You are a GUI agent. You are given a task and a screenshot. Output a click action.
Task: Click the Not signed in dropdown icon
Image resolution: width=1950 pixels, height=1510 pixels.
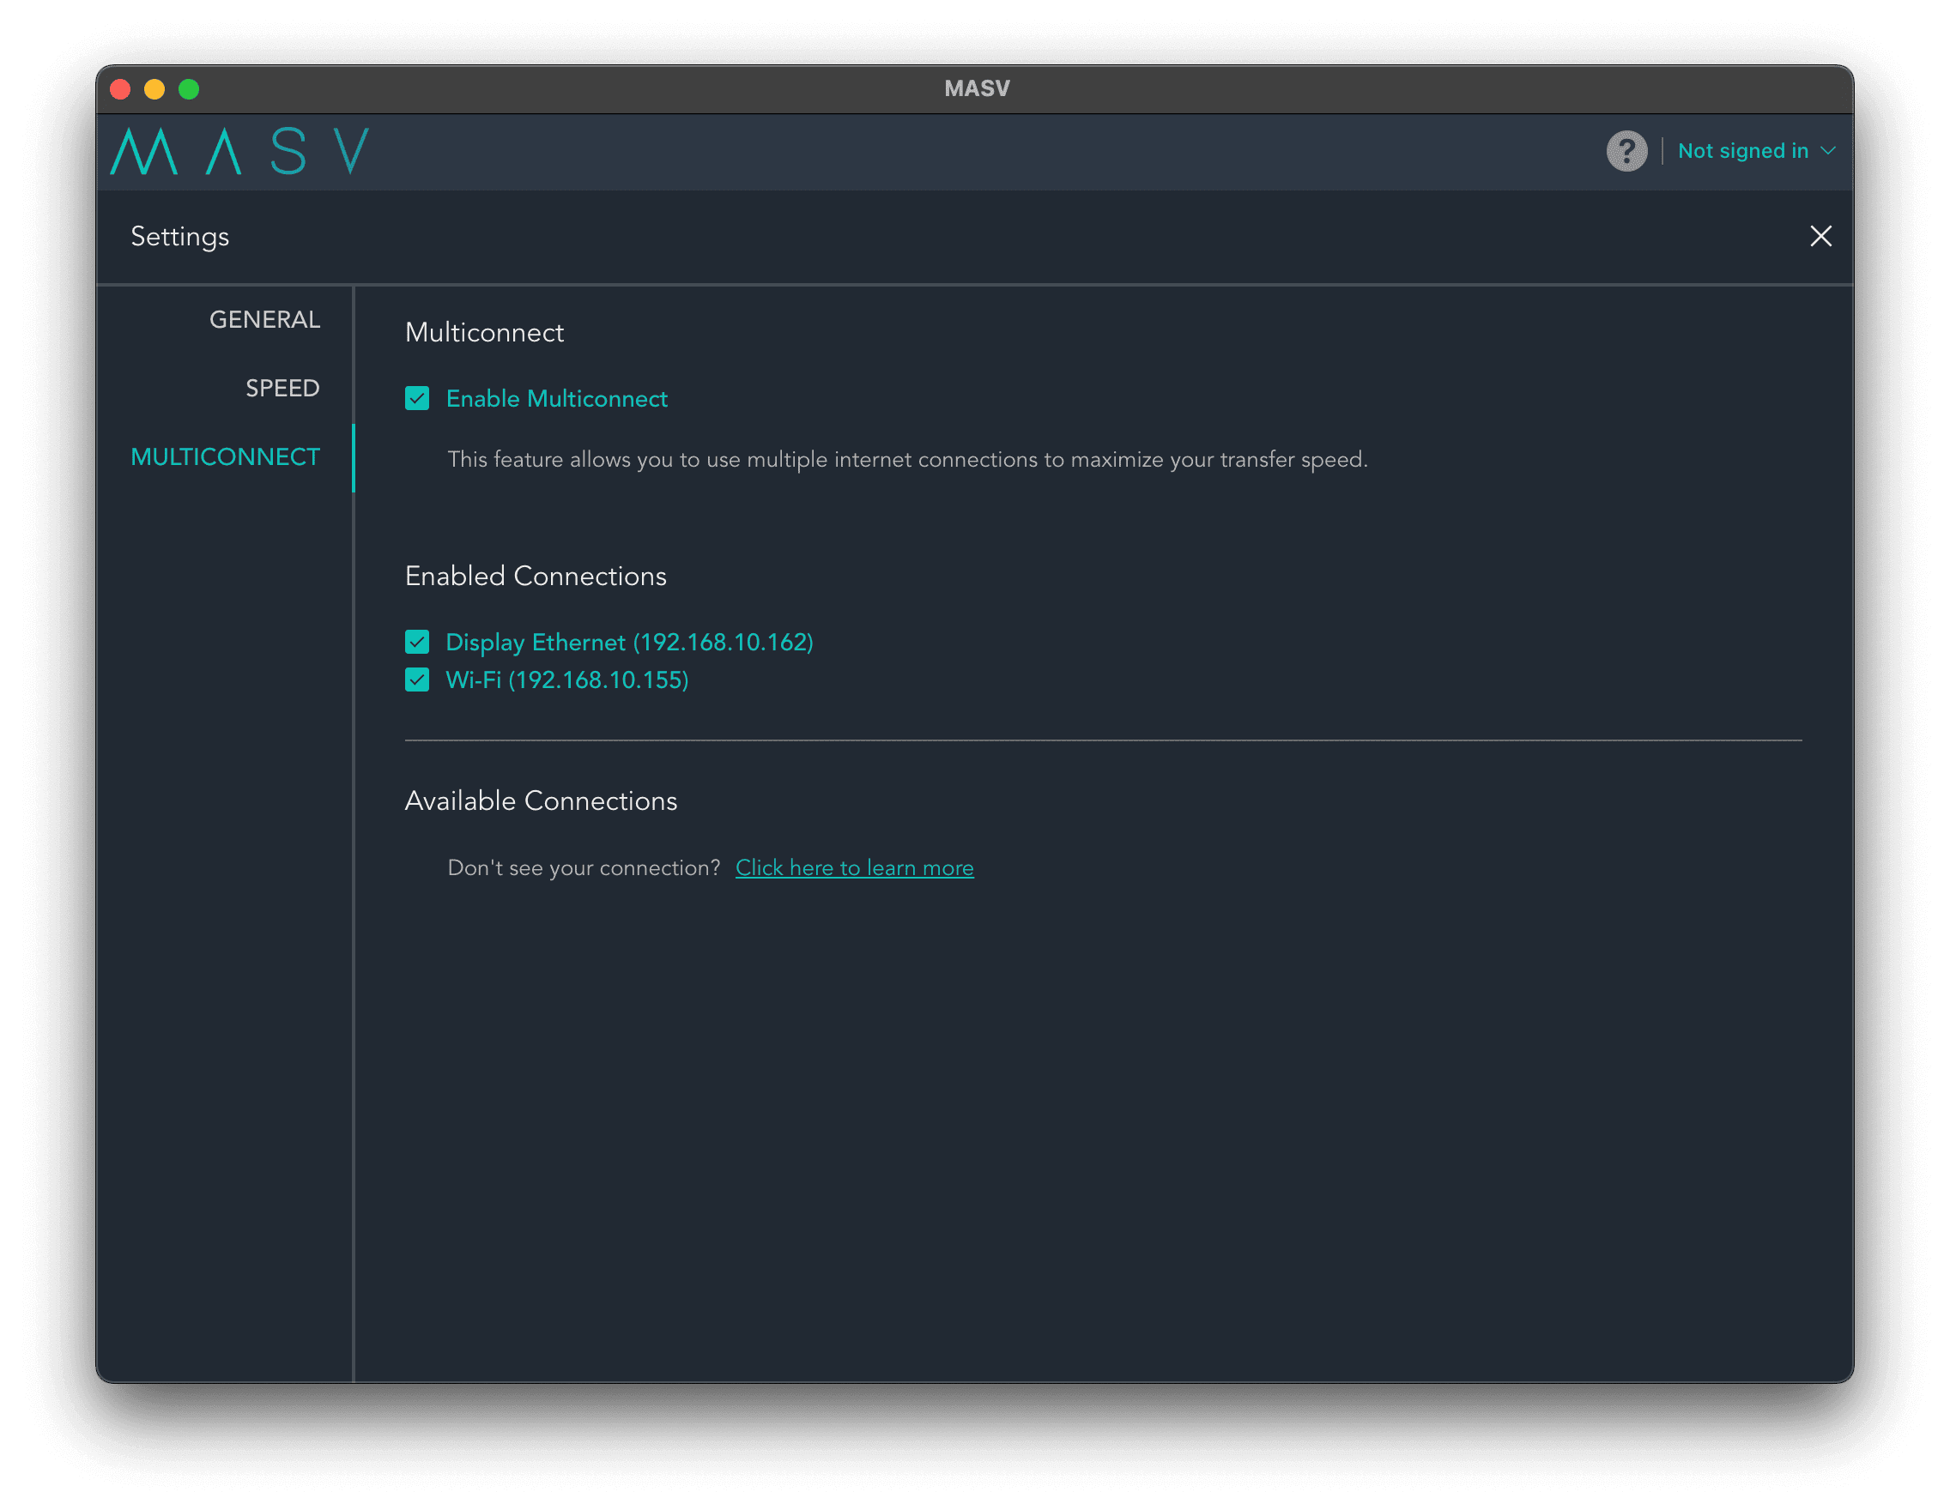pos(1832,150)
